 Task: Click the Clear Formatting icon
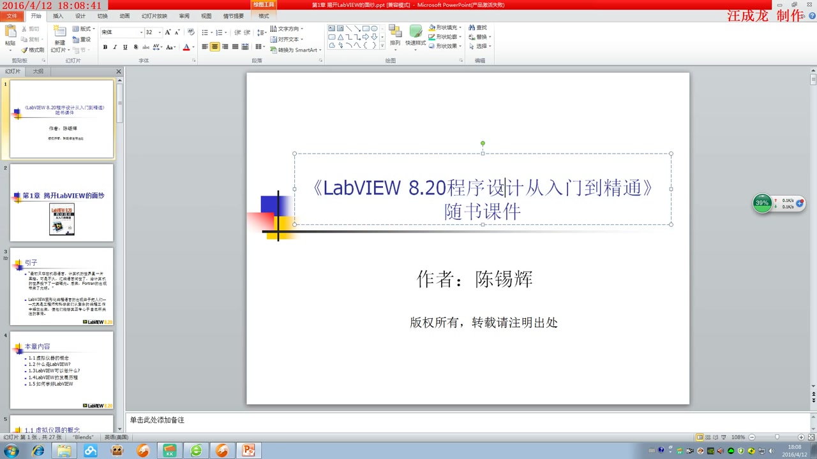[190, 32]
